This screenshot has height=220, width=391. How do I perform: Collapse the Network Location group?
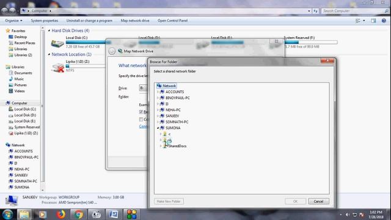pyautogui.click(x=49, y=54)
